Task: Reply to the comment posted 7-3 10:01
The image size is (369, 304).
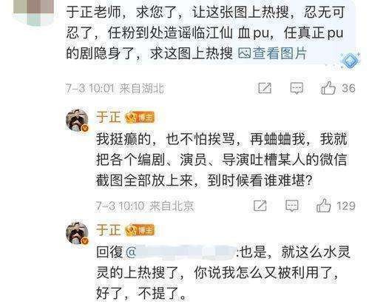Action: pyautogui.click(x=297, y=88)
